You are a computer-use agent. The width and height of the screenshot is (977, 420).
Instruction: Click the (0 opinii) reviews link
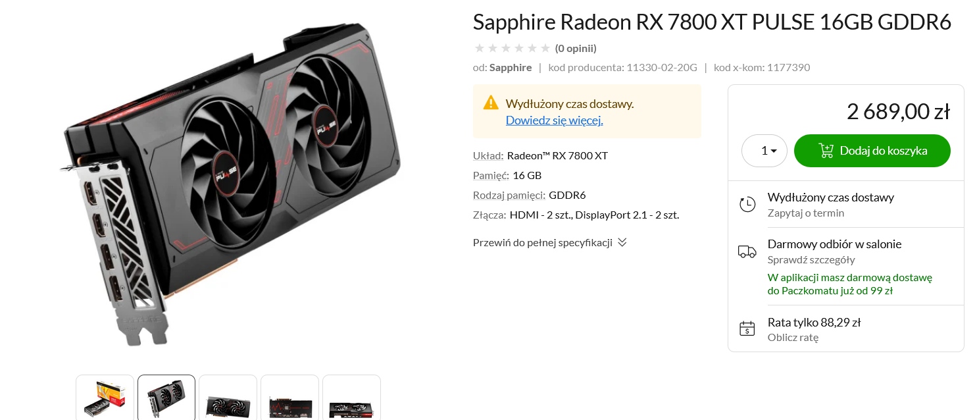pyautogui.click(x=576, y=48)
